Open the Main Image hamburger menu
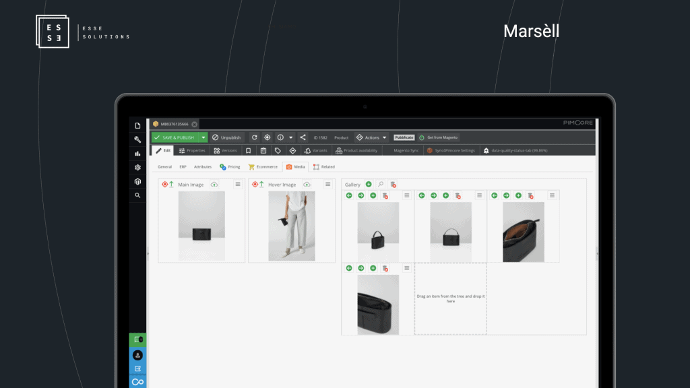 [238, 185]
